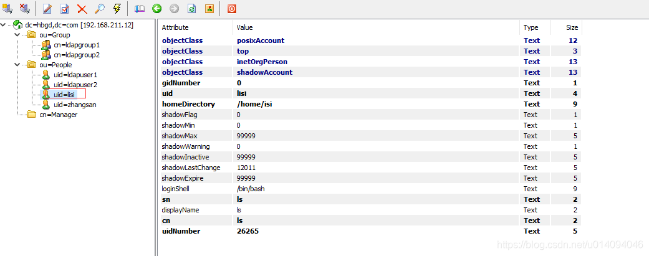649x256 pixels.
Task: Select the objectClass top value
Action: tap(242, 51)
